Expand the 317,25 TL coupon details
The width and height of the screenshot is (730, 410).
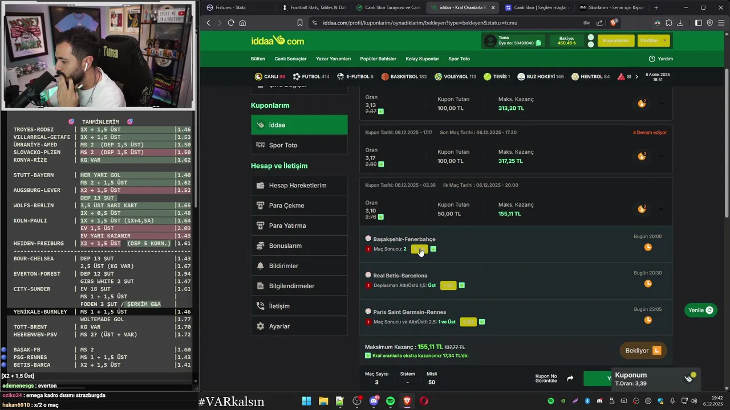[x=661, y=157]
